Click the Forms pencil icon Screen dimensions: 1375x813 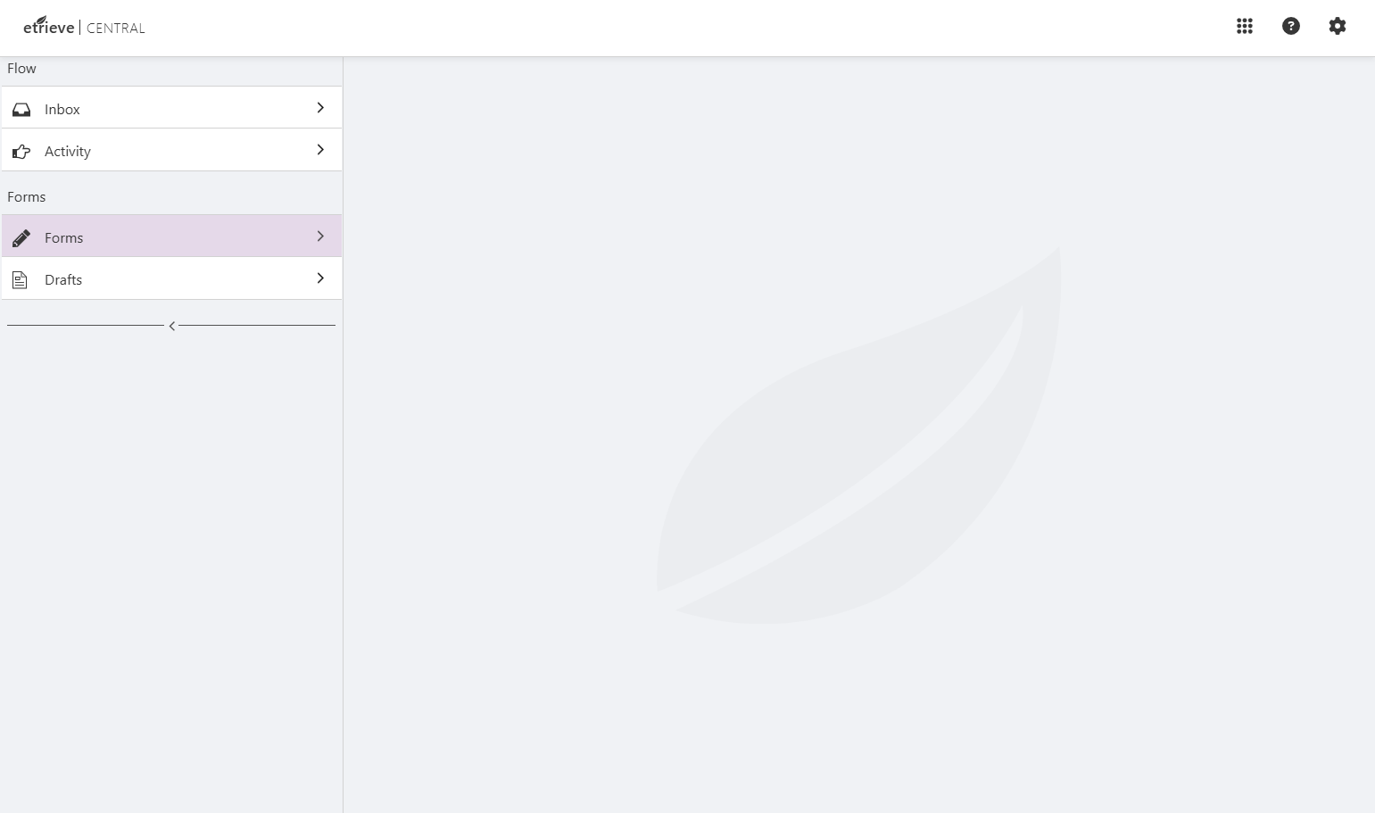point(21,237)
